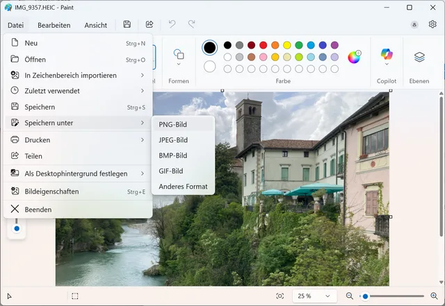Click the save disk icon in title toolbar
This screenshot has width=445, height=306.
[x=127, y=24]
